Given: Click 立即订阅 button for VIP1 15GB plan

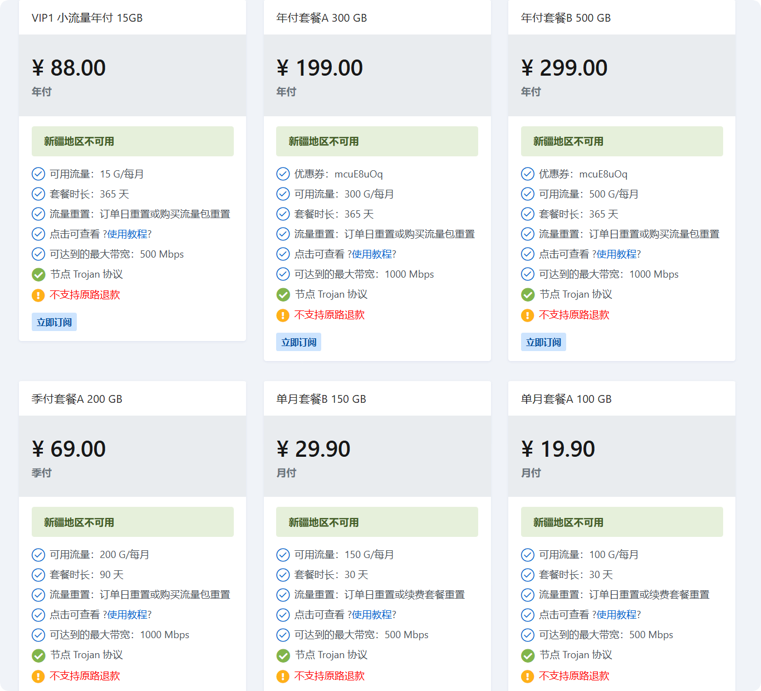Looking at the screenshot, I should click(x=54, y=322).
